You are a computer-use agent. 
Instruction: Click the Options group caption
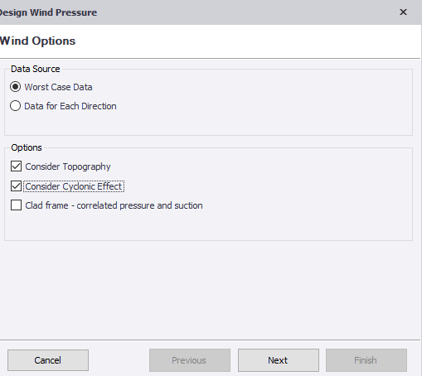(x=27, y=147)
